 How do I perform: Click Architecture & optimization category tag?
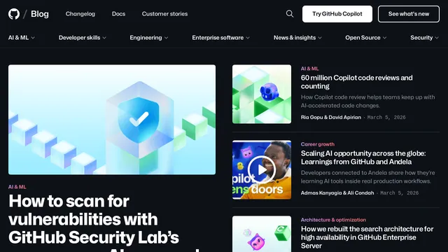(333, 220)
